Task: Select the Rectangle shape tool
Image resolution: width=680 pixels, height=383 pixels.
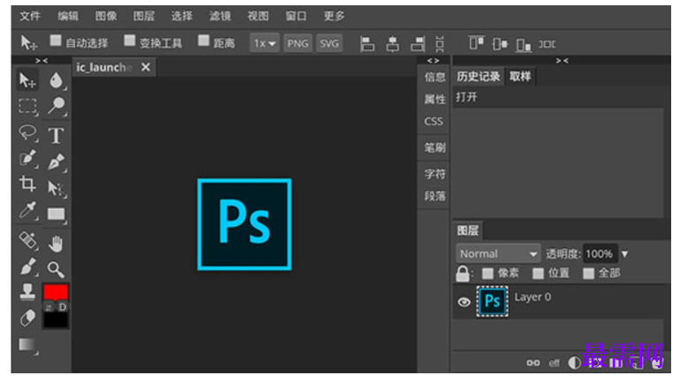Action: 56,214
